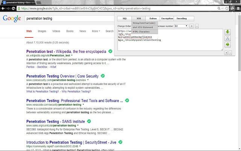Image resolution: width=241 pixels, height=151 pixels.
Task: Open dropdown arrow next to en.wikipedia.org URL
Action: click(72, 55)
